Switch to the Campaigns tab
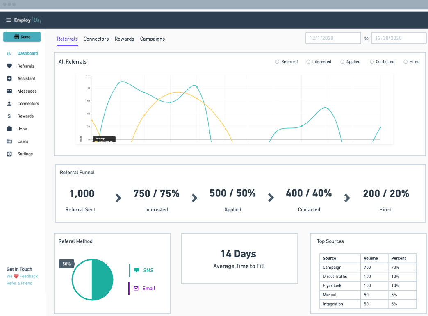This screenshot has width=428, height=316. (153, 39)
